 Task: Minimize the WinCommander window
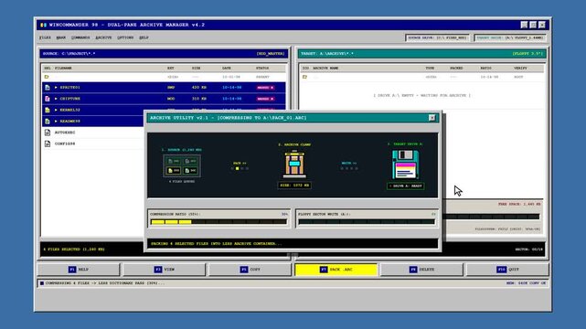coord(524,25)
